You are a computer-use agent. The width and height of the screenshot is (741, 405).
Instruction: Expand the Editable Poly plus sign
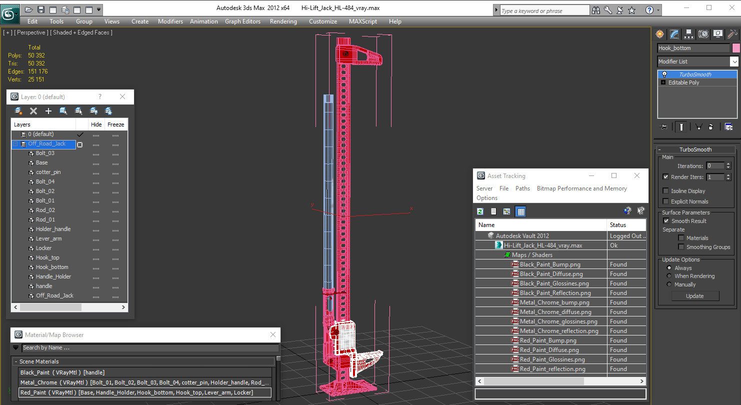pos(663,82)
